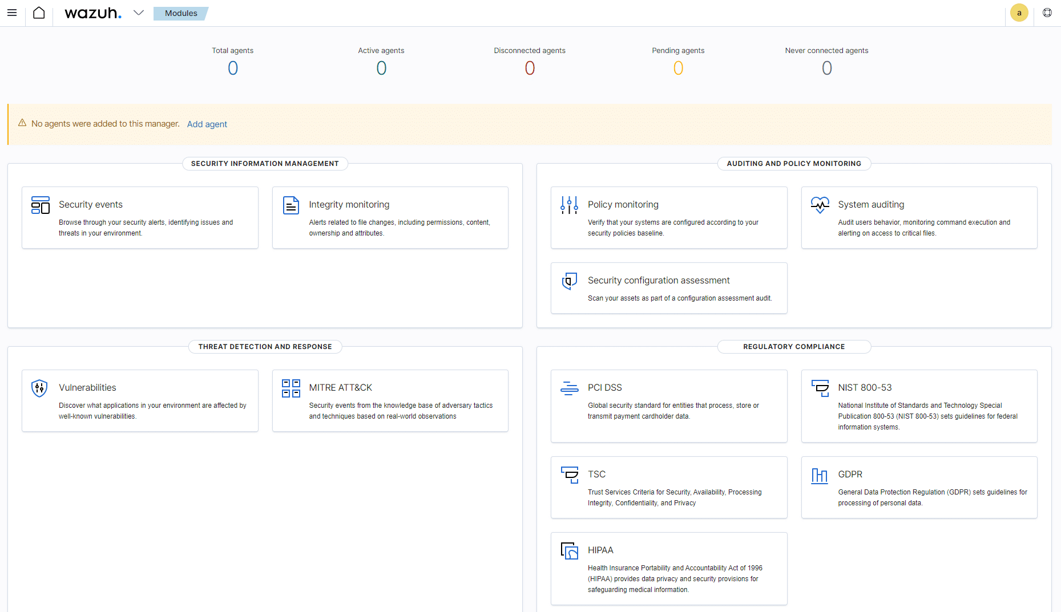Open the hamburger navigation menu
Image resolution: width=1061 pixels, height=612 pixels.
pos(12,13)
